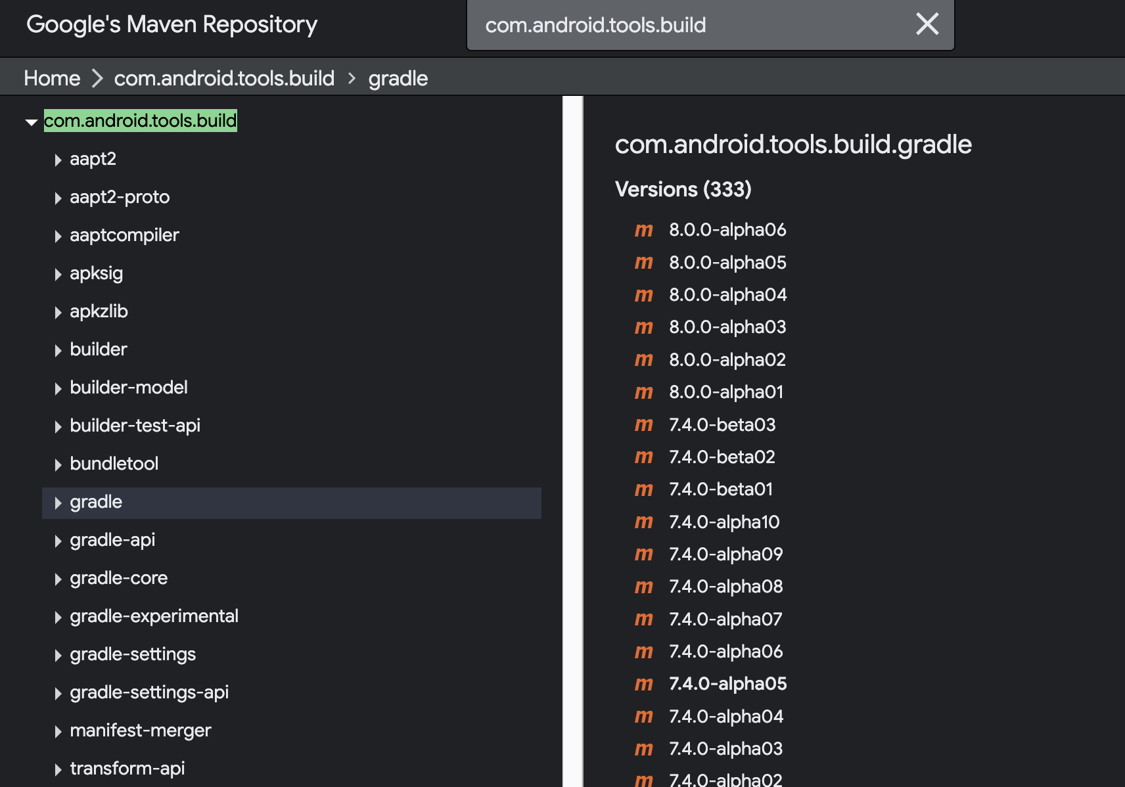Expand the bundletool entry
The image size is (1125, 787).
(x=58, y=464)
